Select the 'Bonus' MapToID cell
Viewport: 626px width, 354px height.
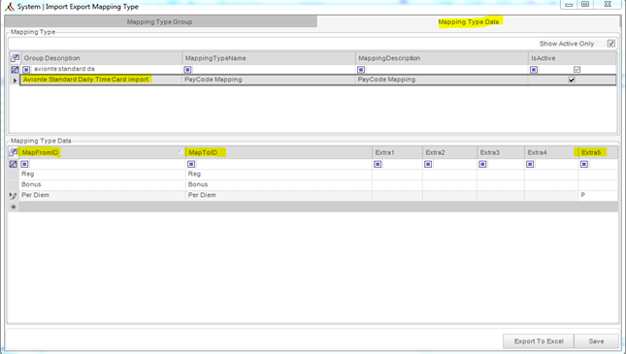[279, 185]
